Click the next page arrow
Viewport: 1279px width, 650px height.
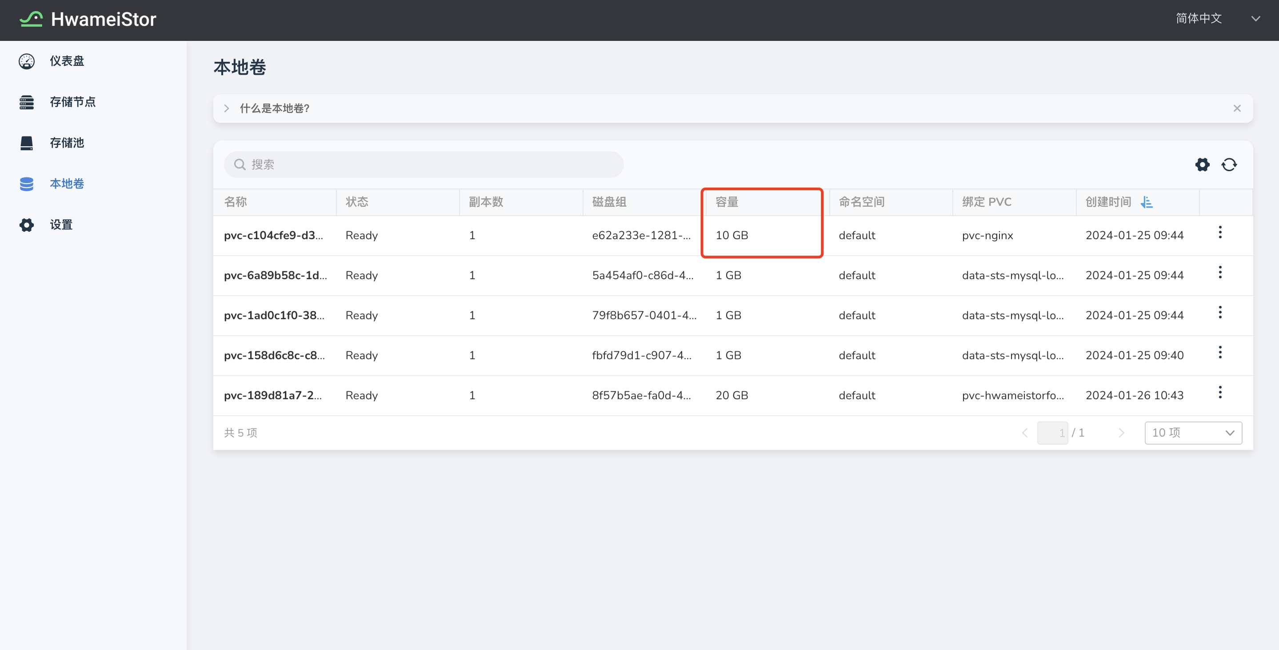coord(1121,433)
